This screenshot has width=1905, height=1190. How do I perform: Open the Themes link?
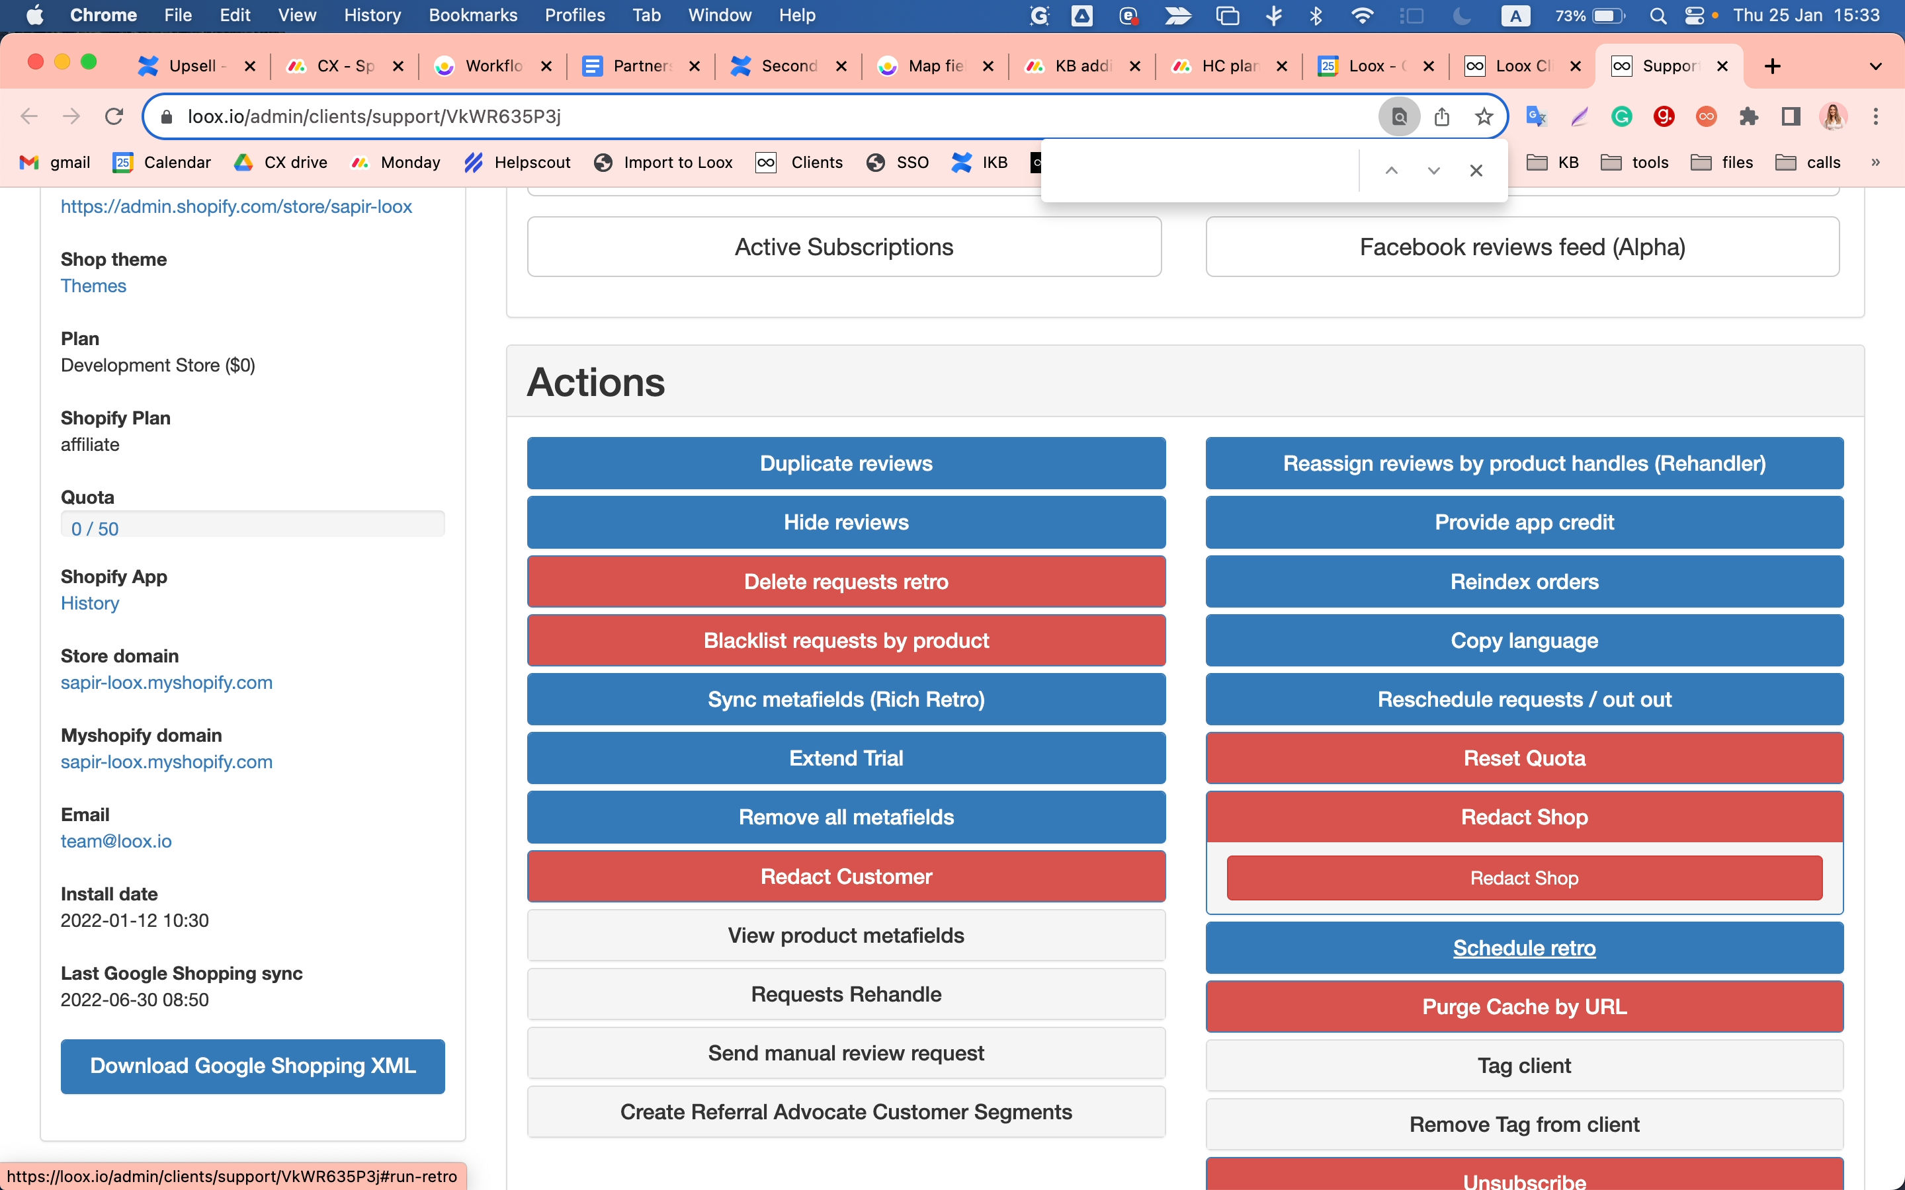point(94,286)
